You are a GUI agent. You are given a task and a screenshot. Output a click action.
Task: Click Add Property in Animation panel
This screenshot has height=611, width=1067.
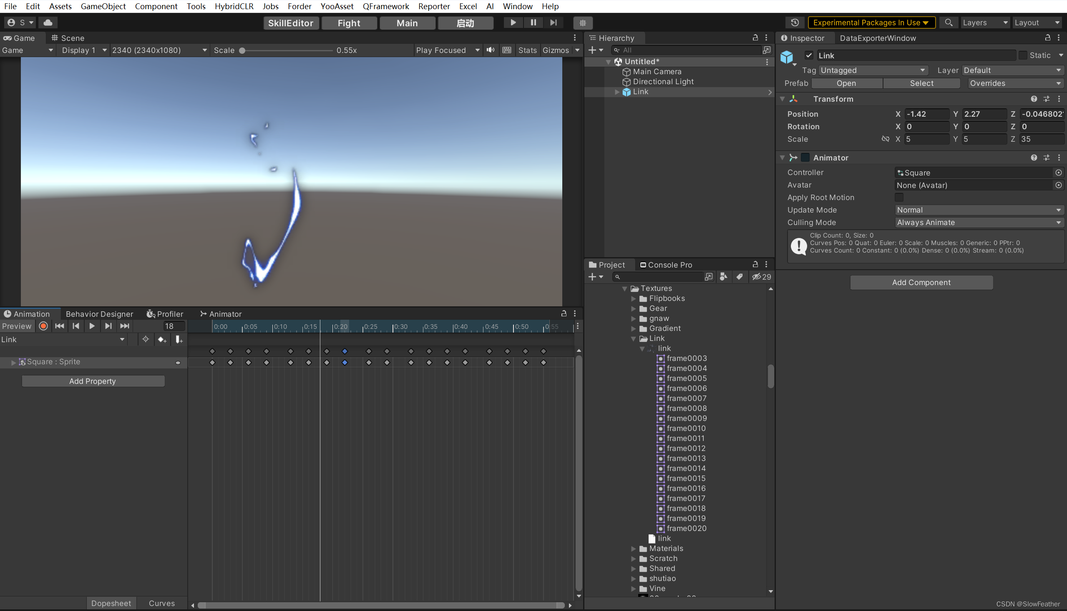point(92,381)
